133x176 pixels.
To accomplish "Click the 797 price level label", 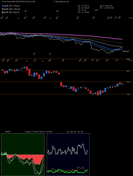I will coord(128,82).
